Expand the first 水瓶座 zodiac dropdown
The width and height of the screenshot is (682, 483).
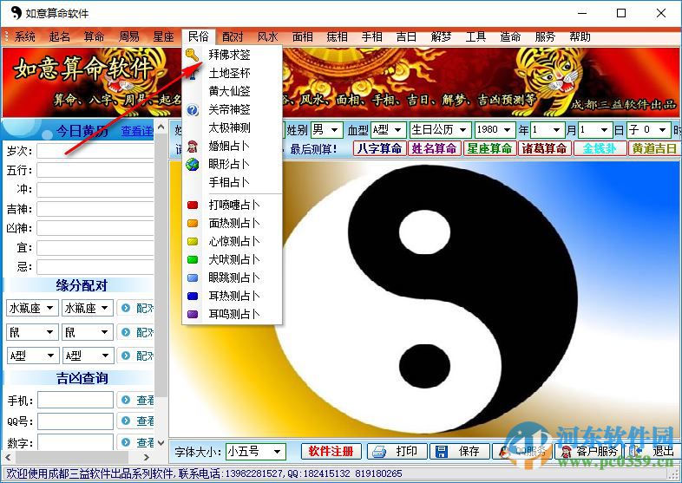(50, 308)
